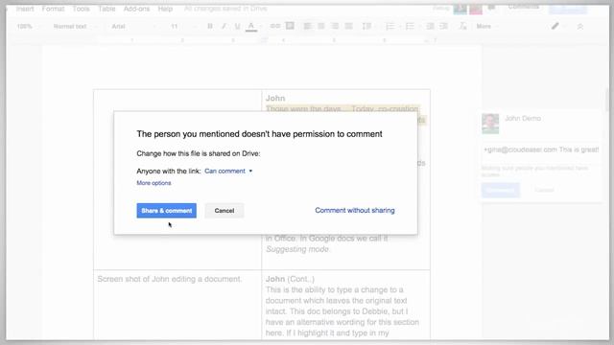Click the Share & comment button
614x345 pixels.
(x=166, y=211)
